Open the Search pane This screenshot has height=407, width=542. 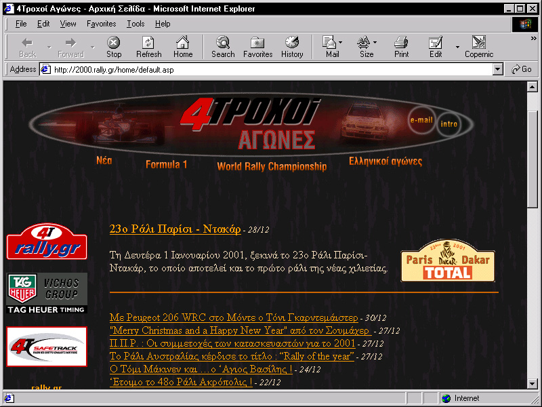(223, 47)
